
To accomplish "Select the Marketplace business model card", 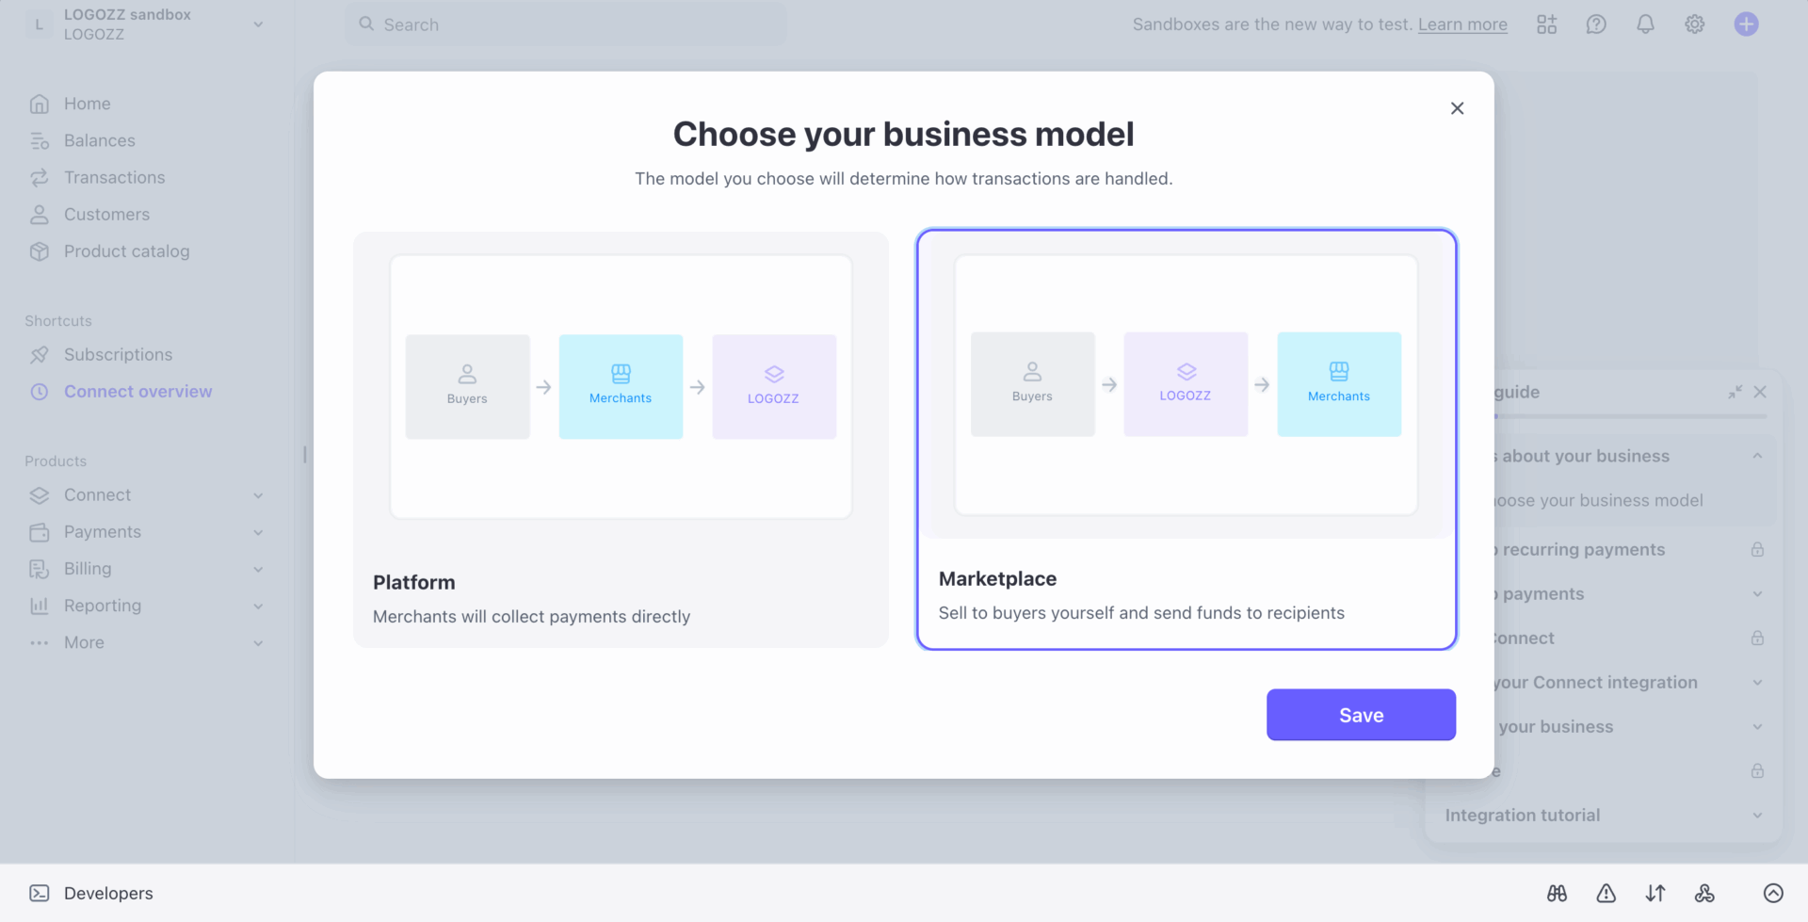I will 1186,438.
